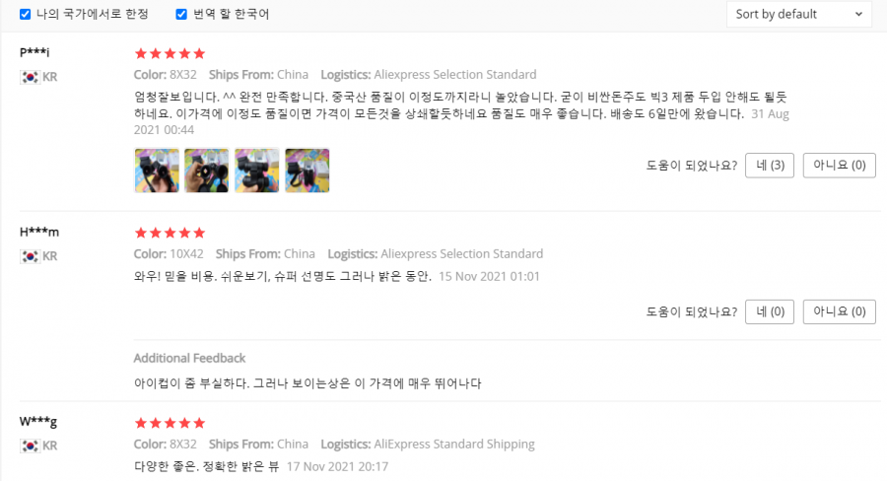
Task: Toggle the 나의 국가에서로 한정 checkbox
Action: coord(25,14)
